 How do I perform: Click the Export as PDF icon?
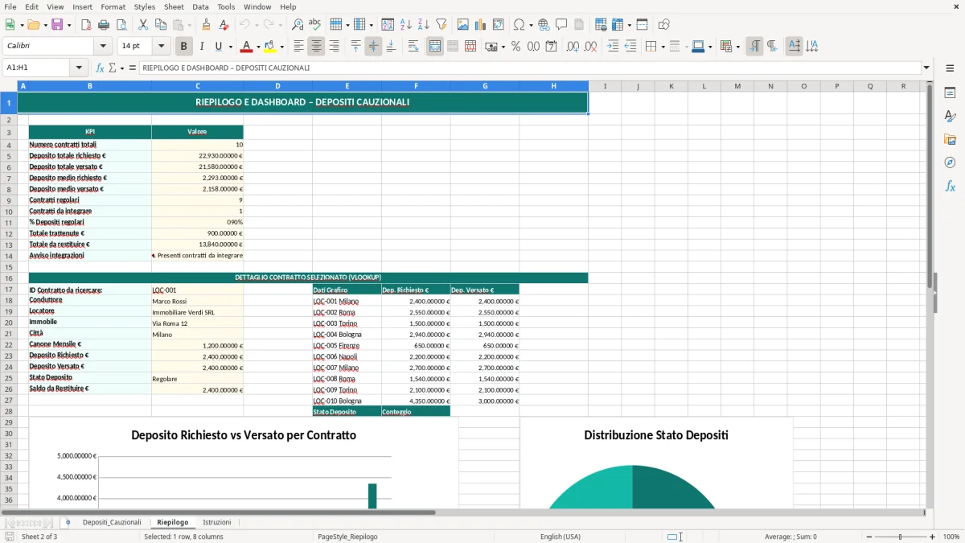86,25
